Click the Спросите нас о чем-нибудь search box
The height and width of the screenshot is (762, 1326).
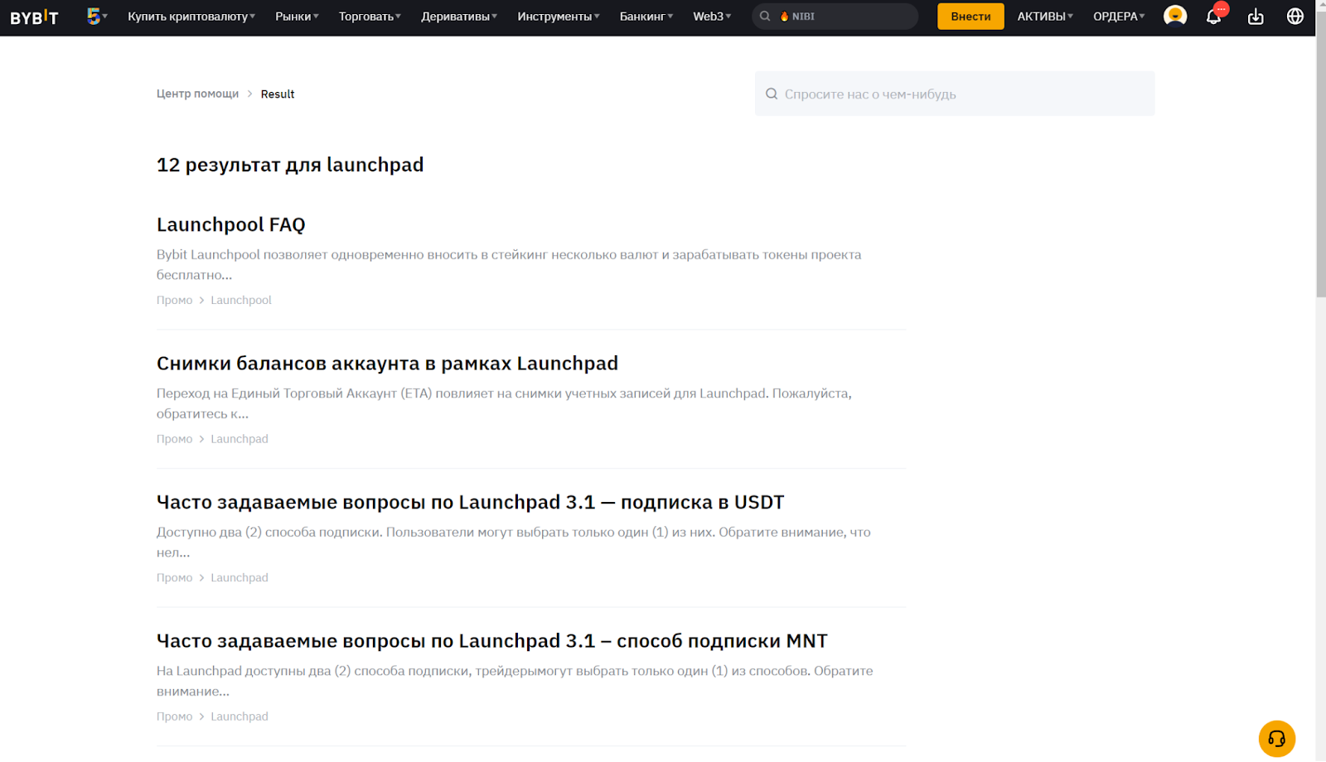[x=954, y=94]
